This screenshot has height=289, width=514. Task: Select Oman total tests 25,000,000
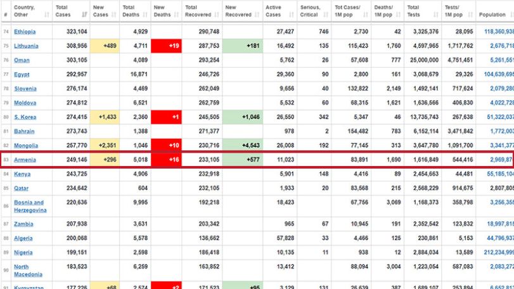424,60
